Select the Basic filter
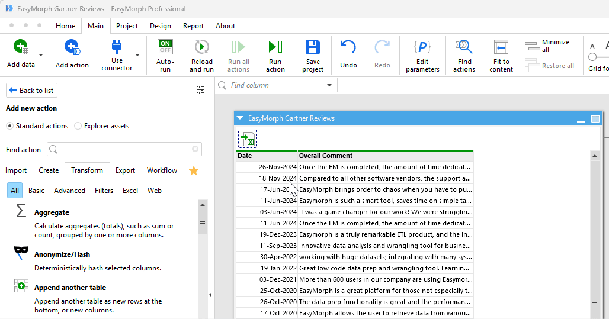 coord(37,191)
